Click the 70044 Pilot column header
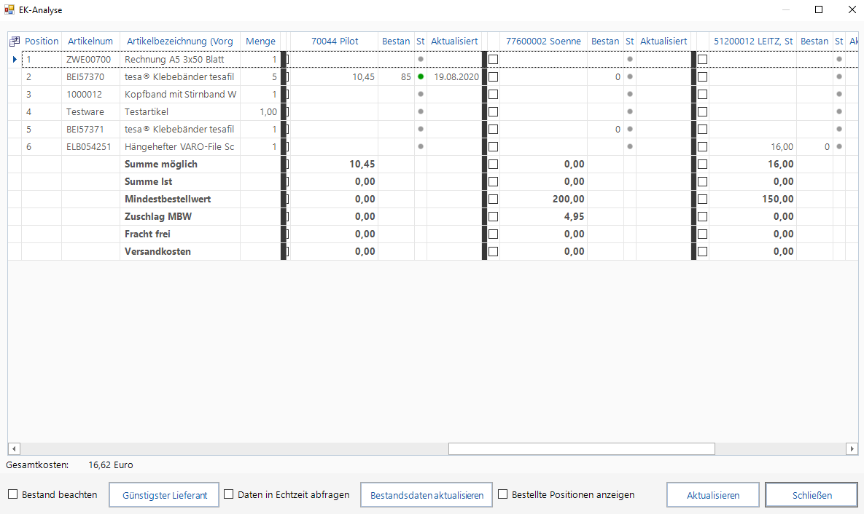Viewport: 864px width, 514px height. (334, 41)
